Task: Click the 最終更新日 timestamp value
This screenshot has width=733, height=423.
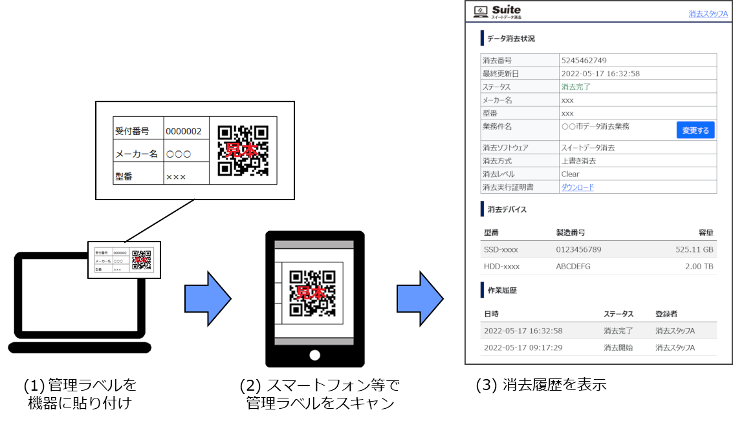Action: (600, 74)
